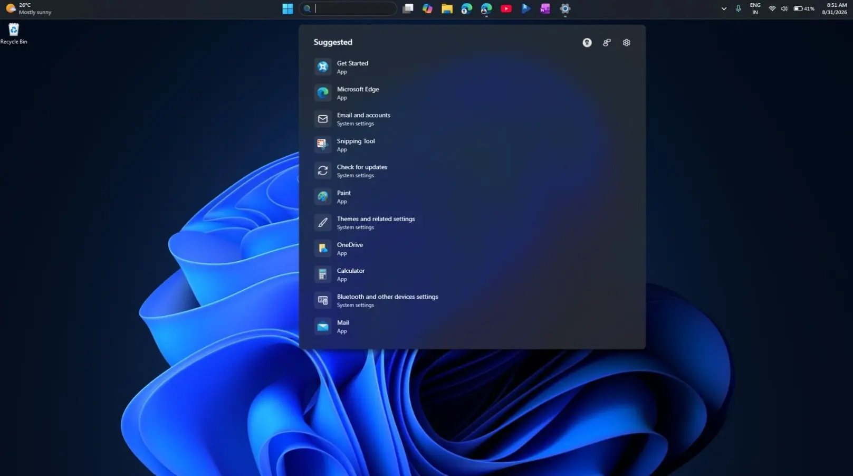
Task: Open the blue play-arrow app on taskbar
Action: pyautogui.click(x=526, y=8)
